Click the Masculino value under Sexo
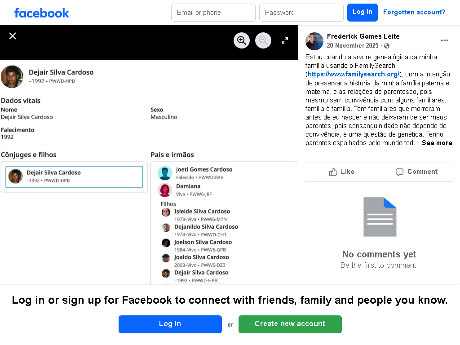This screenshot has height=345, width=460. point(164,117)
